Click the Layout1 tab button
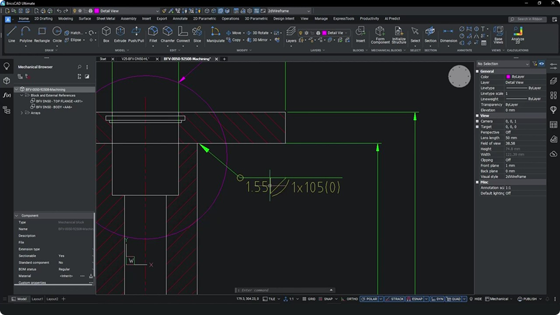 [37, 299]
